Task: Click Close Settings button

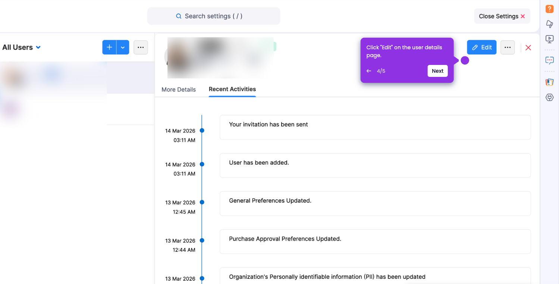Action: (x=502, y=16)
